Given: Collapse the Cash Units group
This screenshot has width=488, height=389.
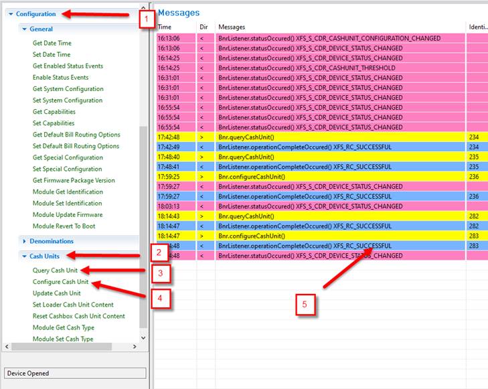Looking at the screenshot, I should [x=24, y=256].
